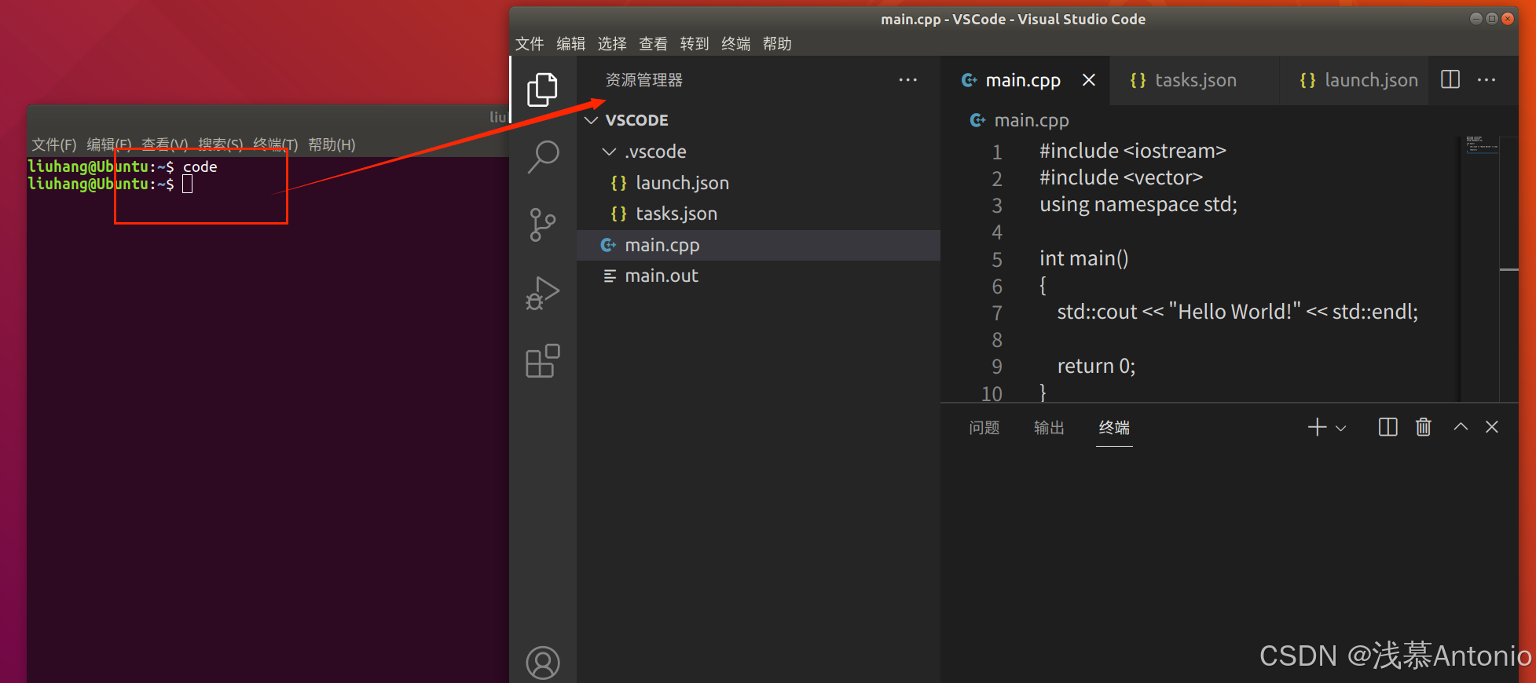Place cursor on 'return 0;' code line
The height and width of the screenshot is (683, 1536).
(x=1096, y=367)
